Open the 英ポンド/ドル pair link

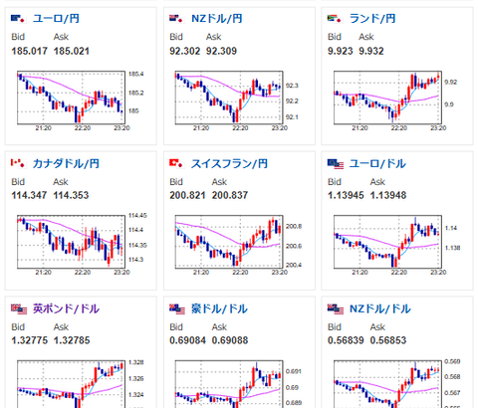tap(66, 308)
